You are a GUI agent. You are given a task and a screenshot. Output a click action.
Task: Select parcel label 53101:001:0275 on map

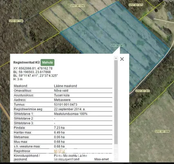coord(136,5)
